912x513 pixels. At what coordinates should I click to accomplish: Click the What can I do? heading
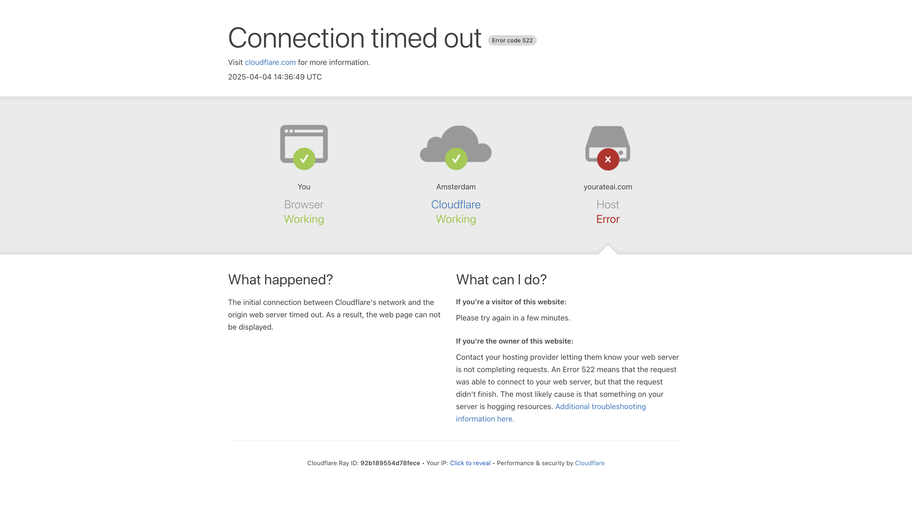501,280
